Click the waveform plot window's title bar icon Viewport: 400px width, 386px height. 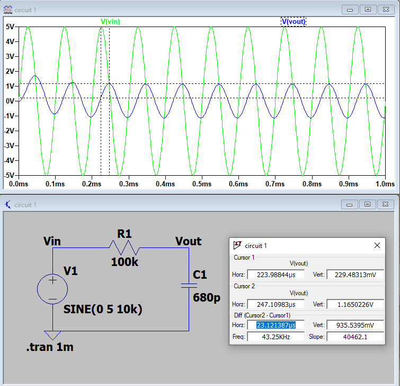[7, 9]
